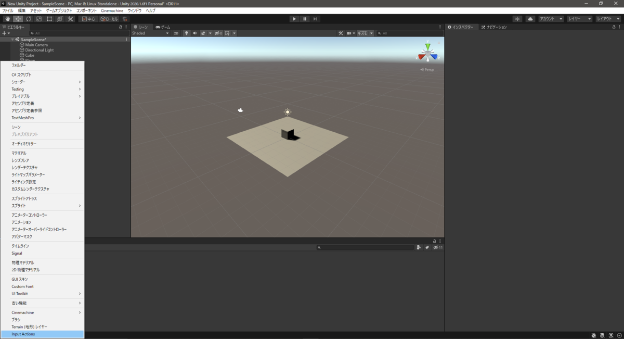Toggle hidden objects visibility in scene

pyautogui.click(x=218, y=33)
